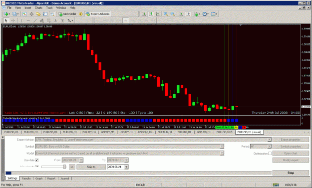Open the Charts menu
312x188 pixels.
[x=38, y=8]
